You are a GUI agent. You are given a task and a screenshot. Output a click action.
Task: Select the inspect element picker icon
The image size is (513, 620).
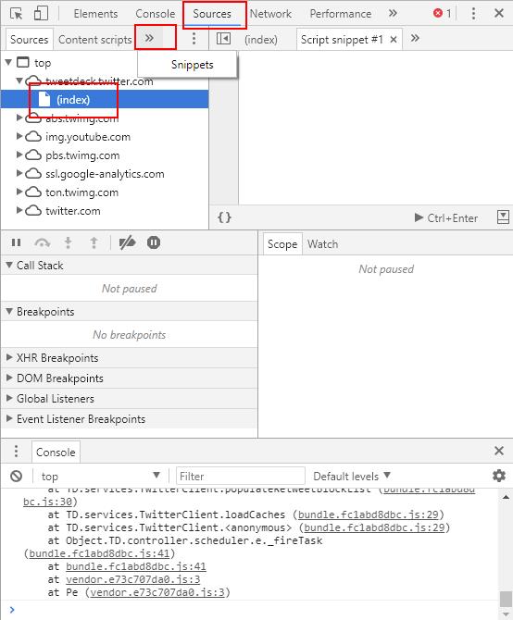tap(17, 14)
